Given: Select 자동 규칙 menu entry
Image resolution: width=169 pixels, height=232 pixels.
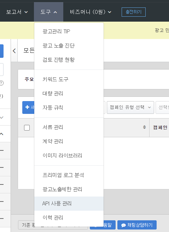Looking at the screenshot, I should [69, 107].
